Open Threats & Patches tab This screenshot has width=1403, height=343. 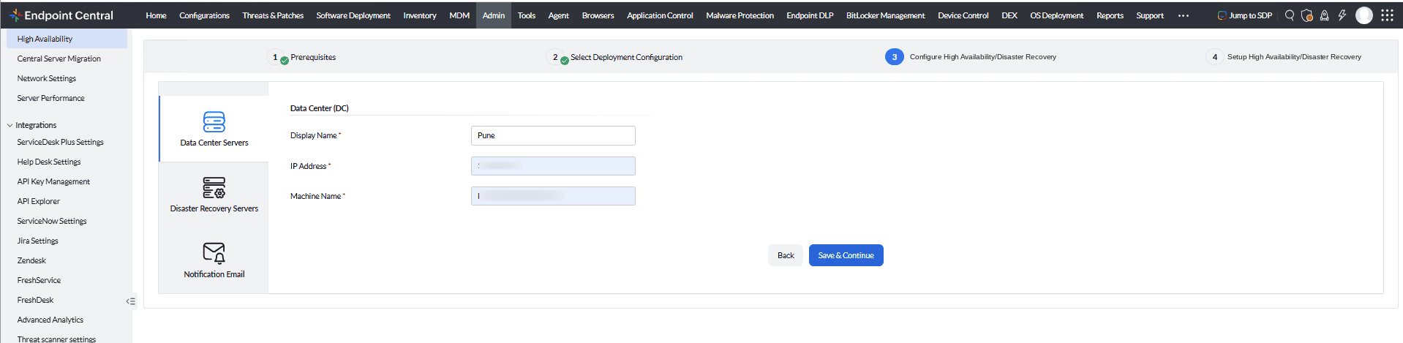pos(273,15)
